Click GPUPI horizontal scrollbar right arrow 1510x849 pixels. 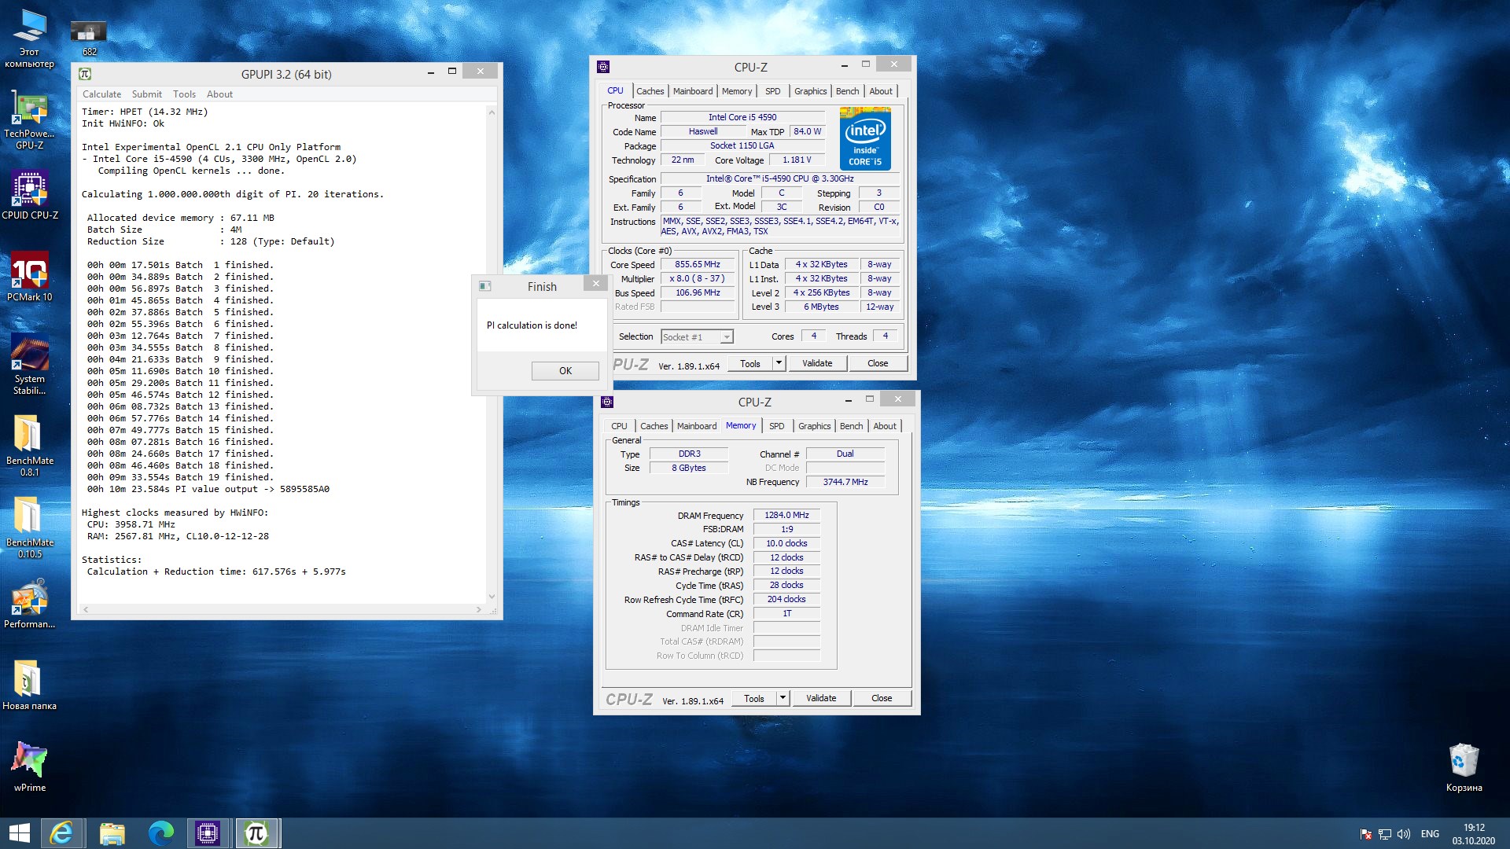pyautogui.click(x=478, y=609)
